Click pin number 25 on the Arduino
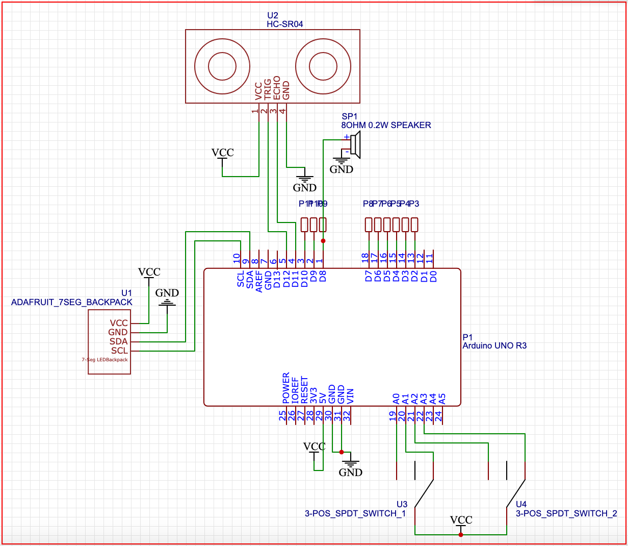Screen dimensions: 628x546 (282, 416)
